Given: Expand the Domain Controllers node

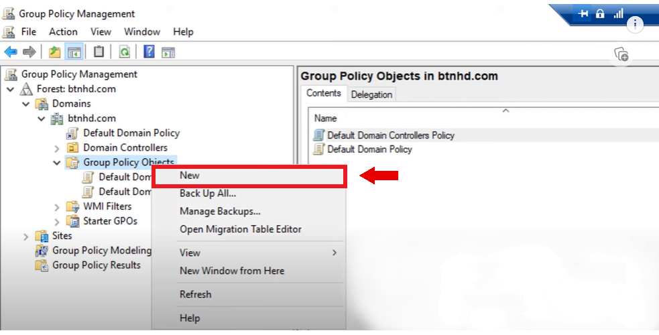Looking at the screenshot, I should [x=57, y=148].
